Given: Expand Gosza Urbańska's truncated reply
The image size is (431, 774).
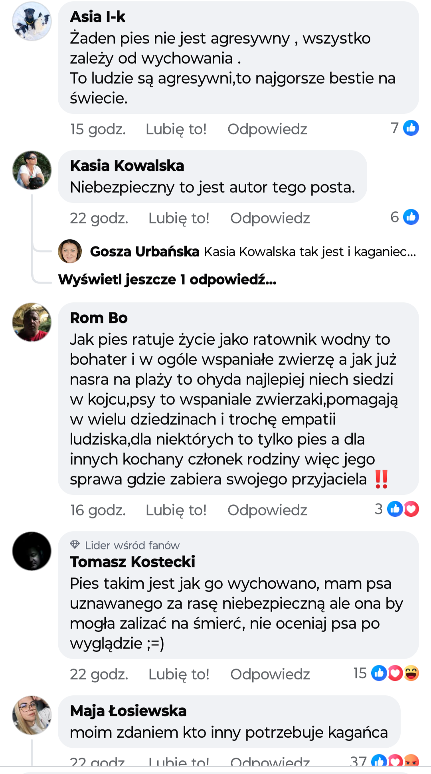Looking at the screenshot, I should 310,252.
